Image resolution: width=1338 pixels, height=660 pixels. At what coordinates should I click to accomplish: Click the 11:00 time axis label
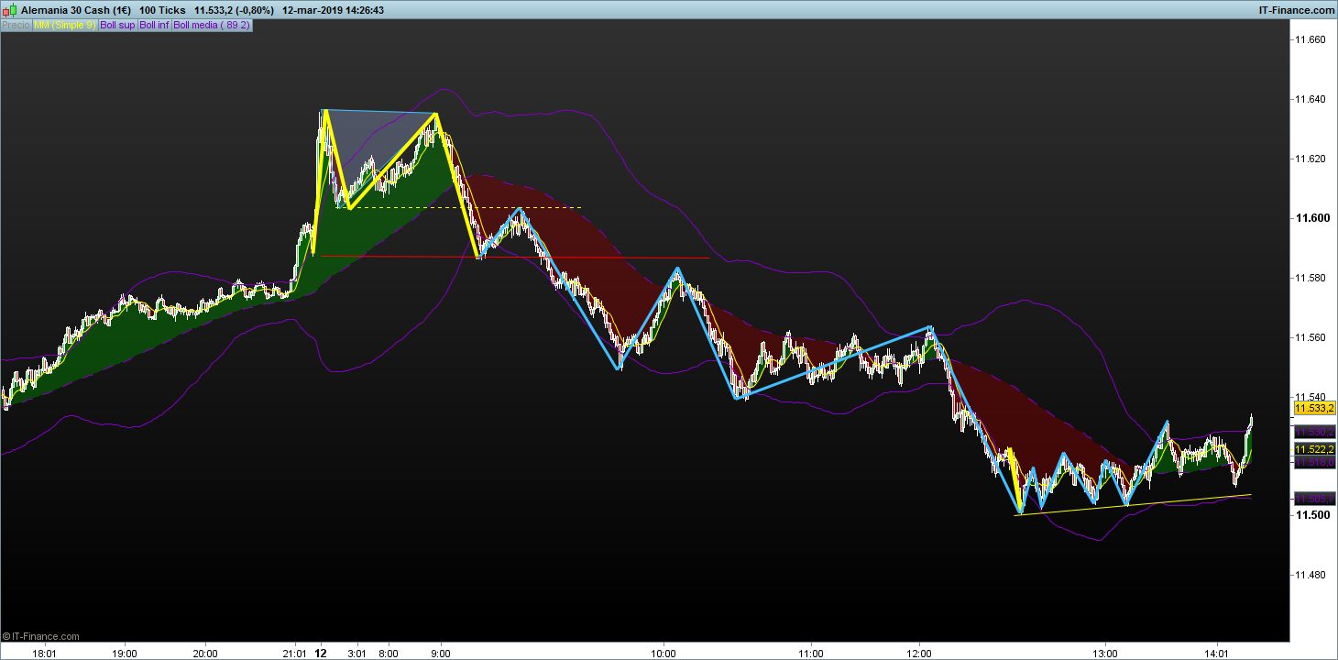tap(810, 654)
